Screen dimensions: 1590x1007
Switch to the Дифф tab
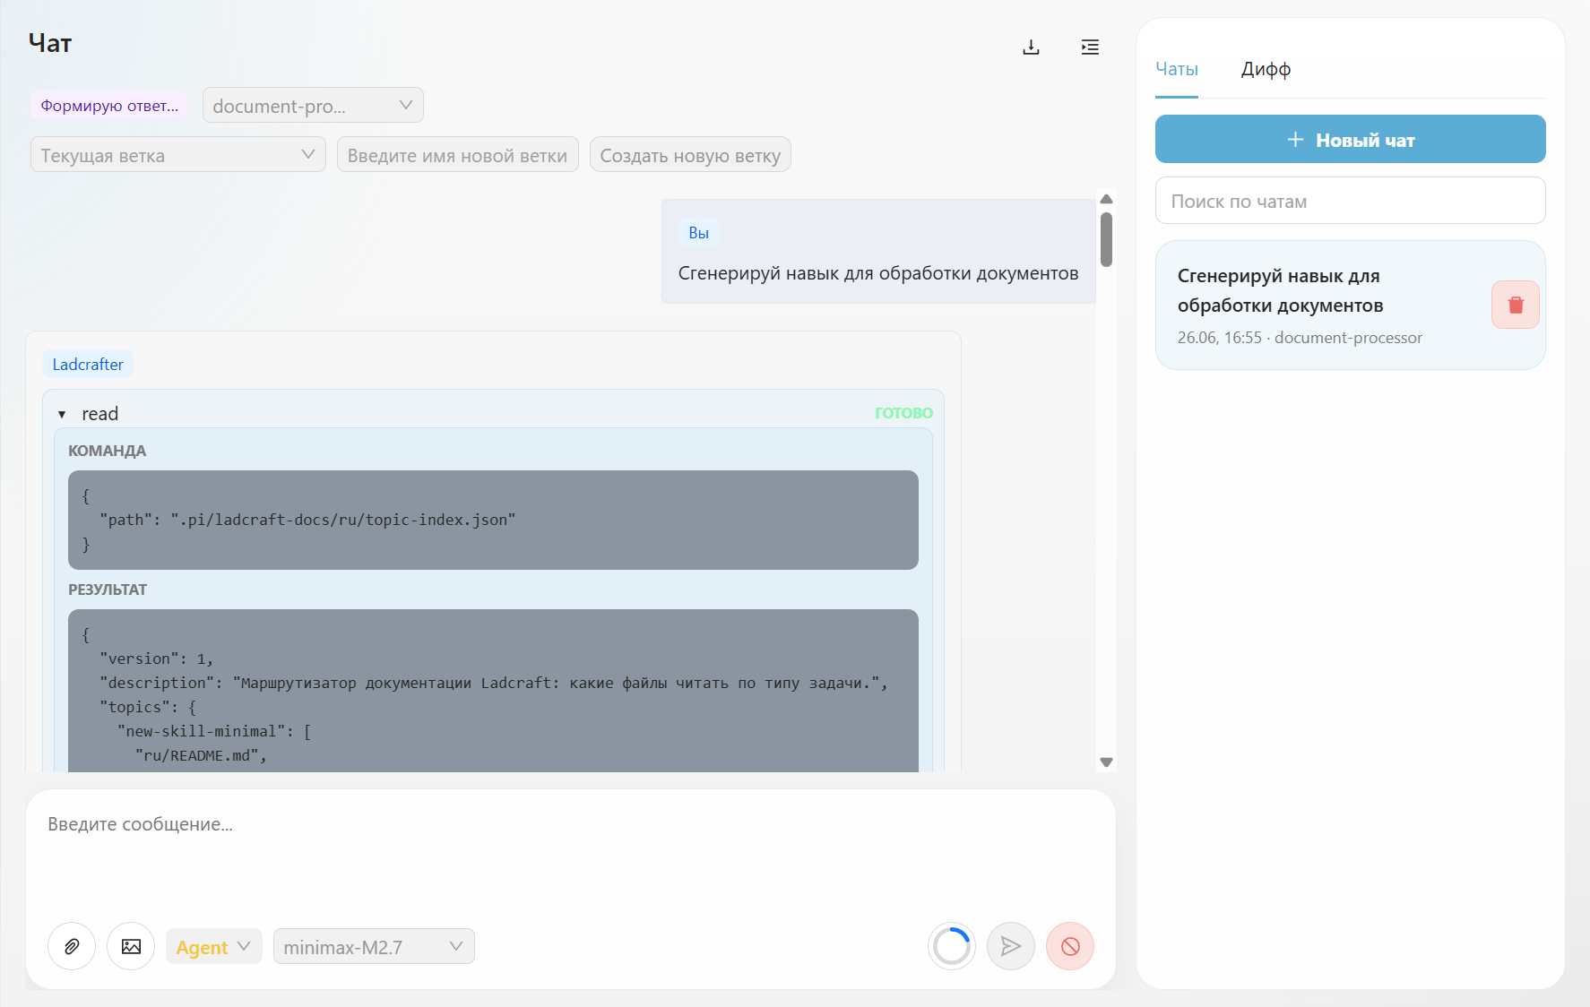tap(1266, 69)
